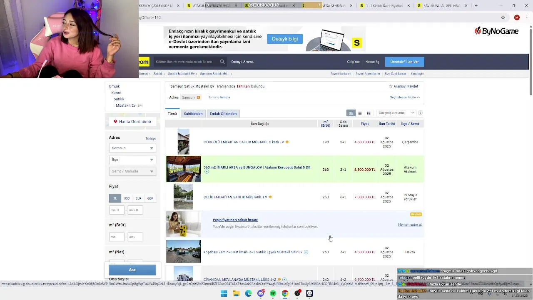Open Harita Görünümü map view
The height and width of the screenshot is (300, 533).
132,122
